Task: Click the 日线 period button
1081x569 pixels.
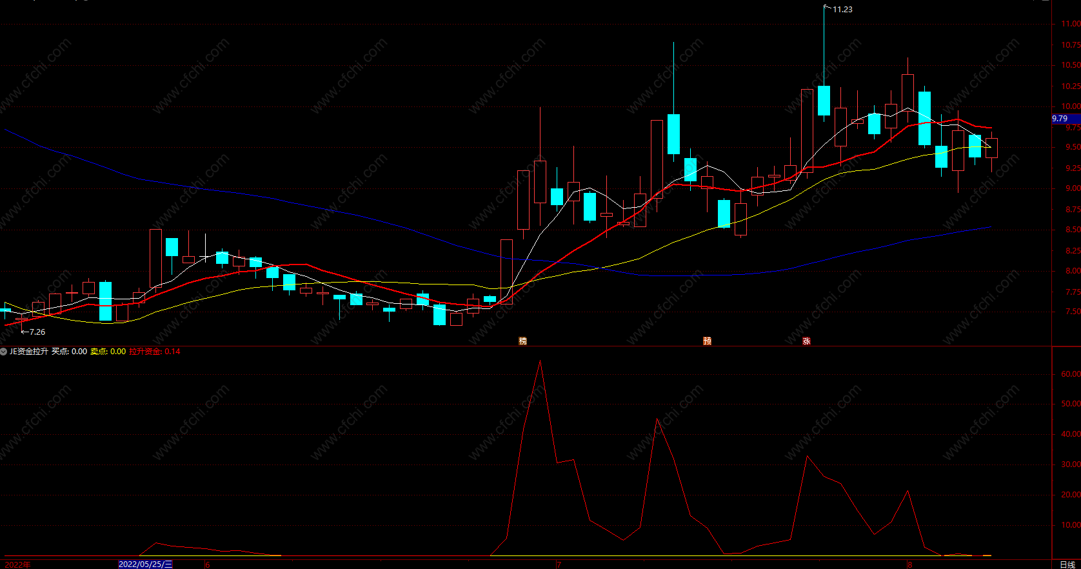Action: click(1067, 564)
